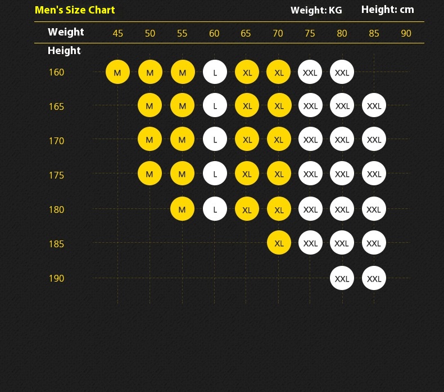Click the 45 weight column header
Screen dimensions: 444x392
pyautogui.click(x=117, y=33)
